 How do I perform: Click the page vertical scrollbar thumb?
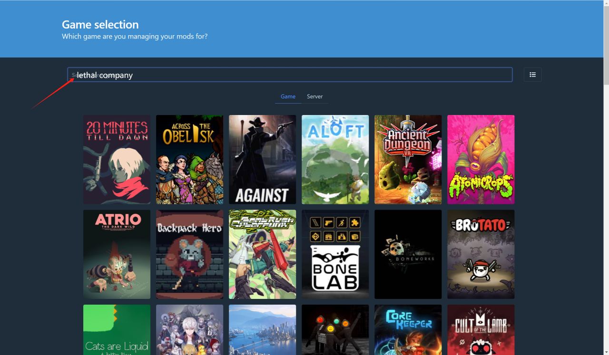tap(606, 45)
